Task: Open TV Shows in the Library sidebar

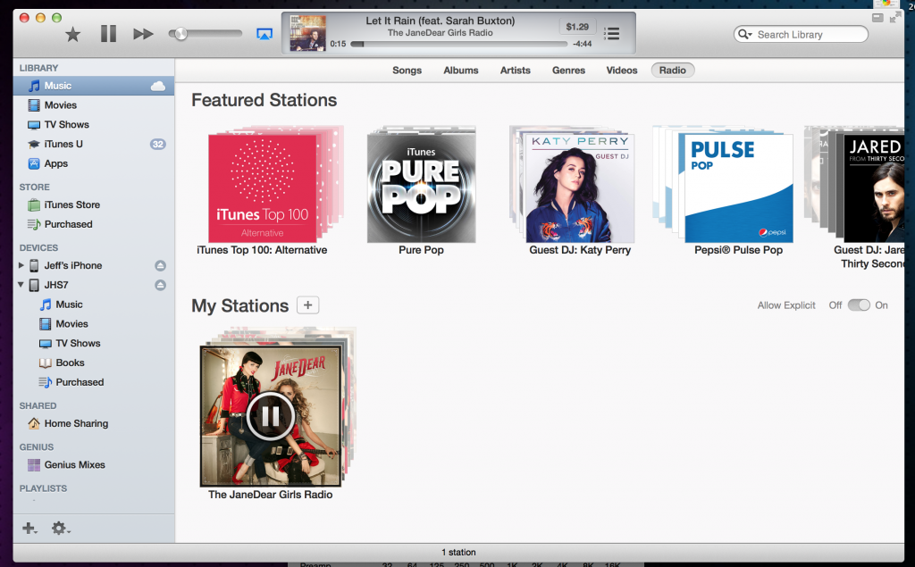Action: [x=93, y=124]
